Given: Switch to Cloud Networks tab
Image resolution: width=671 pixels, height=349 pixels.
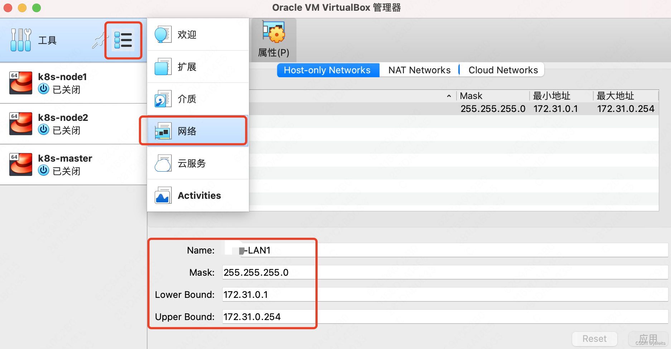Looking at the screenshot, I should tap(503, 70).
